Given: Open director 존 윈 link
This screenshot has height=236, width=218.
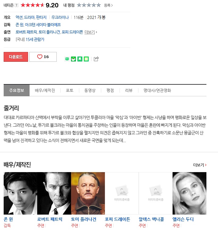Looking at the screenshot, I should 20,25.
